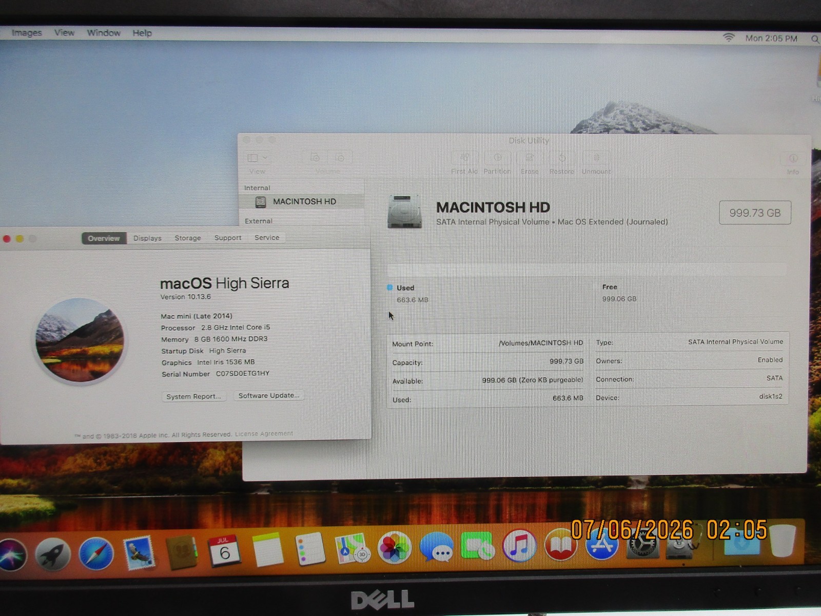Click the macOS High Sierra logo image

[80, 340]
